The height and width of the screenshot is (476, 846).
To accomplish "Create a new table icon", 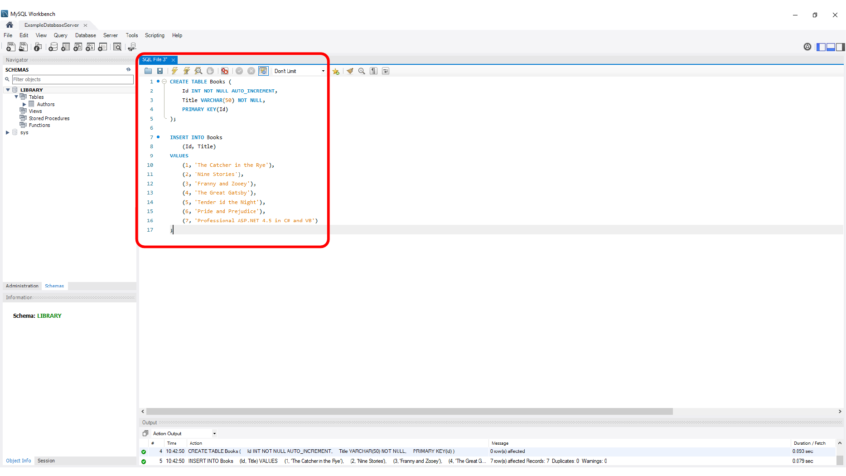I will coord(66,47).
